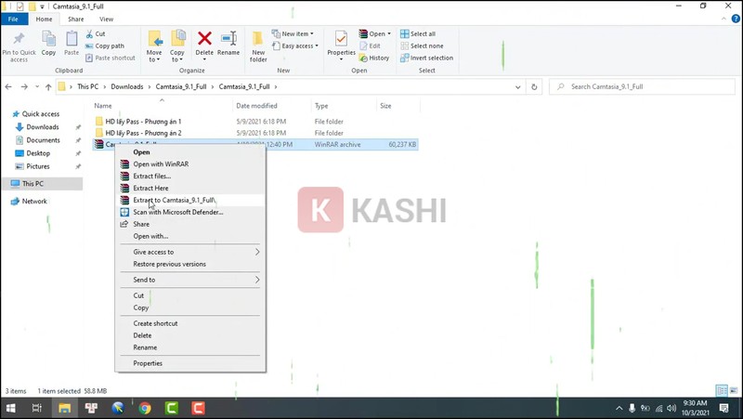This screenshot has height=419, width=743.
Task: Switch to the Share ribbon tab
Action: click(76, 19)
